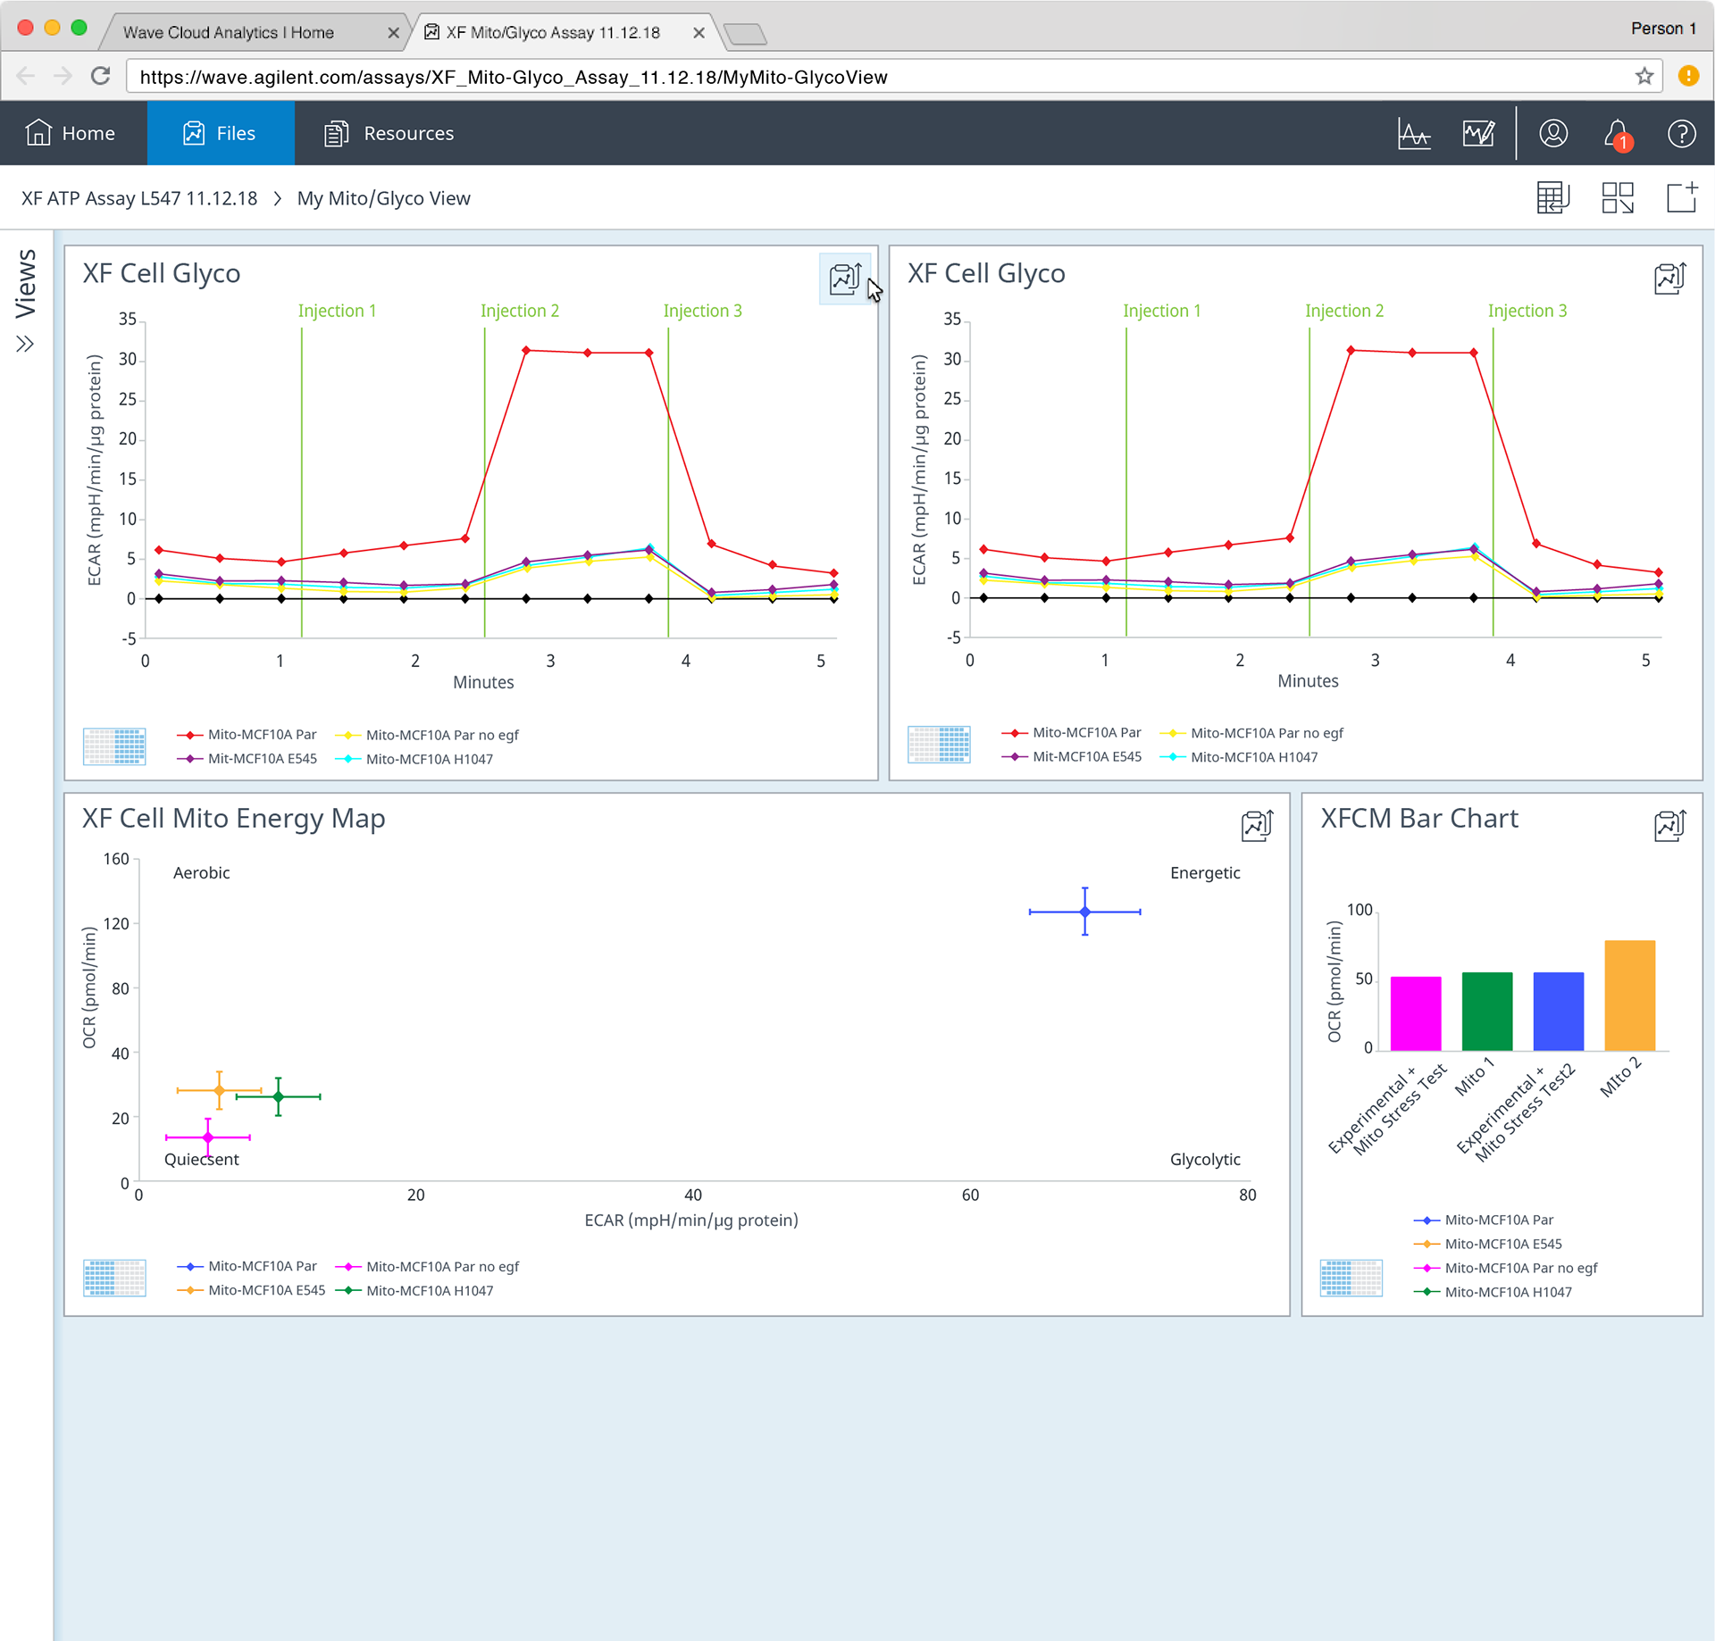Viewport: 1715px width, 1641px height.
Task: Click the browser forward arrow
Action: click(63, 76)
